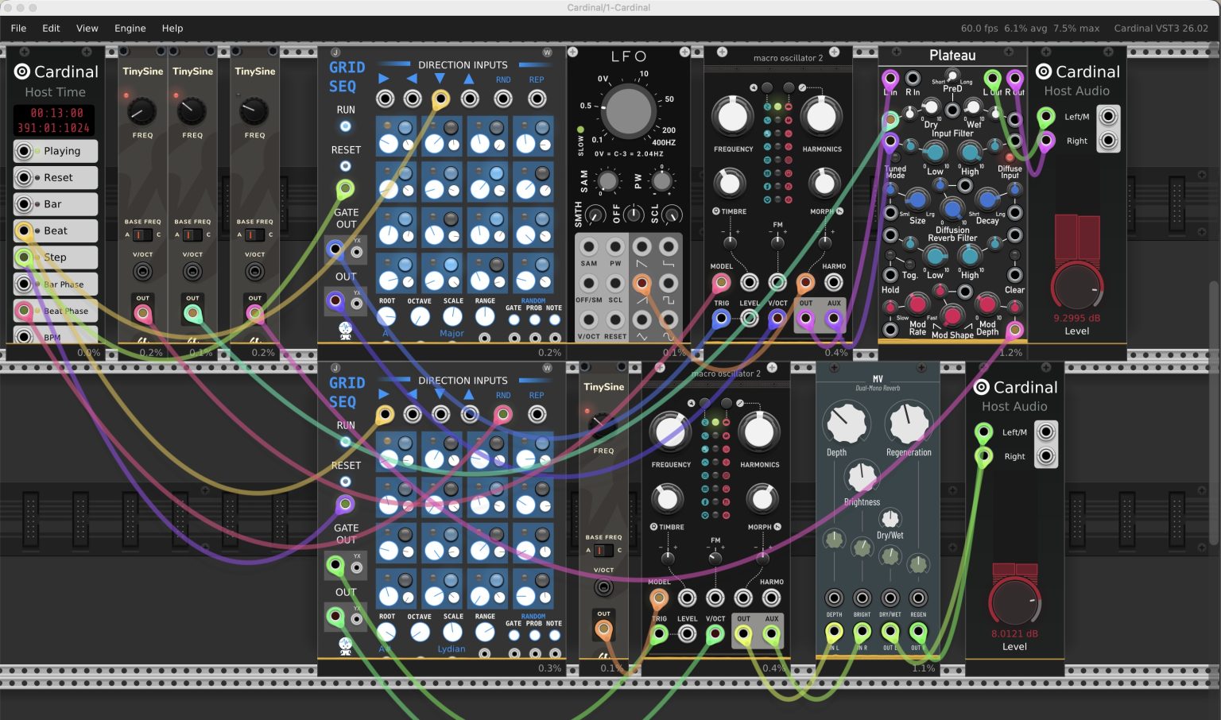Click the down-arrow direction jack on top GRID SEQ
Viewport: 1221px width, 720px height.
tap(440, 99)
